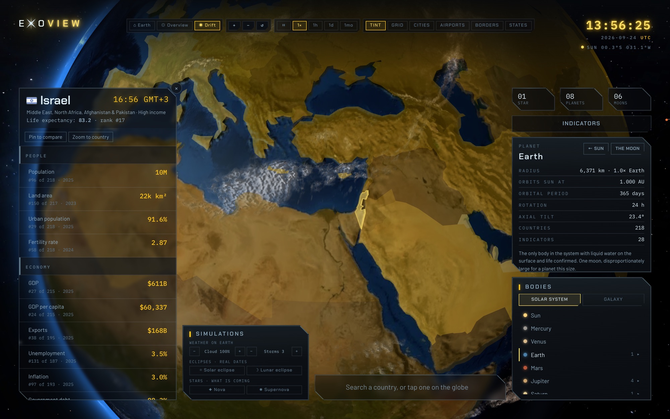Set time speed to 1x

tap(299, 25)
